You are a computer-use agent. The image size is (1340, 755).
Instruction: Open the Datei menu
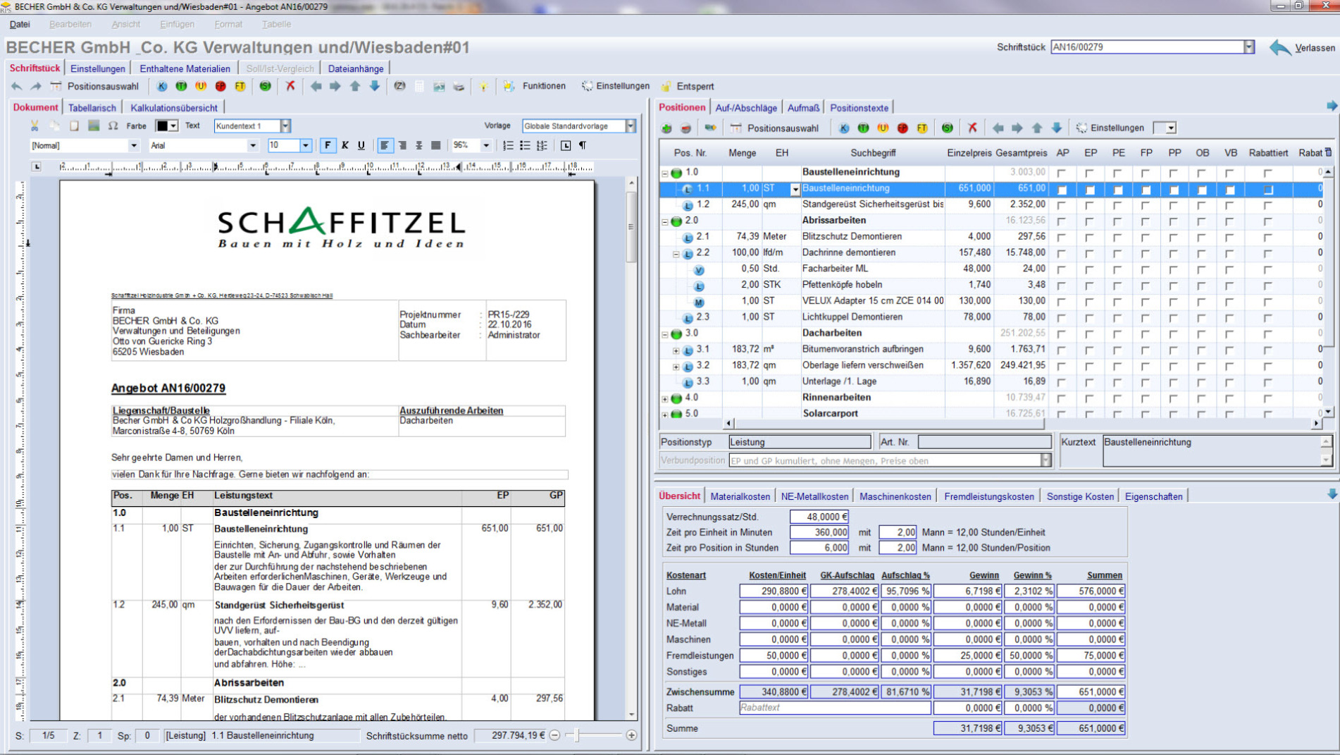20,24
